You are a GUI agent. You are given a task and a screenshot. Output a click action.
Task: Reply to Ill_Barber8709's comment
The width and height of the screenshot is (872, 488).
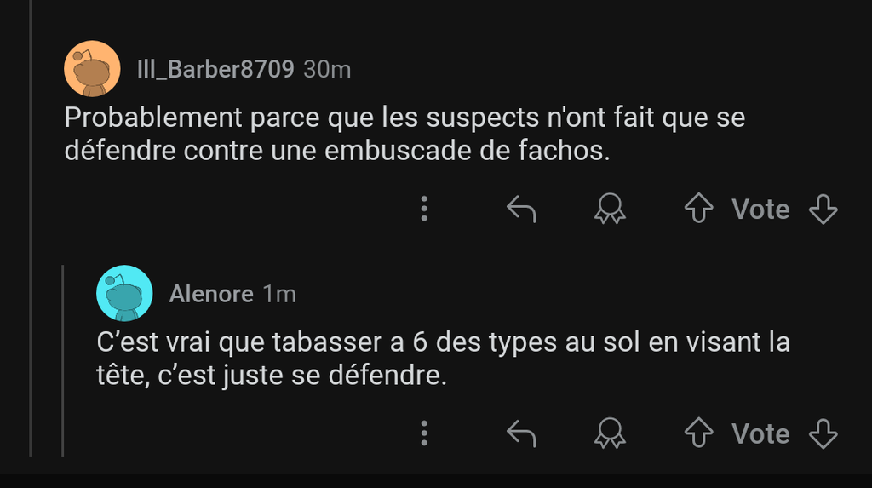tap(521, 209)
